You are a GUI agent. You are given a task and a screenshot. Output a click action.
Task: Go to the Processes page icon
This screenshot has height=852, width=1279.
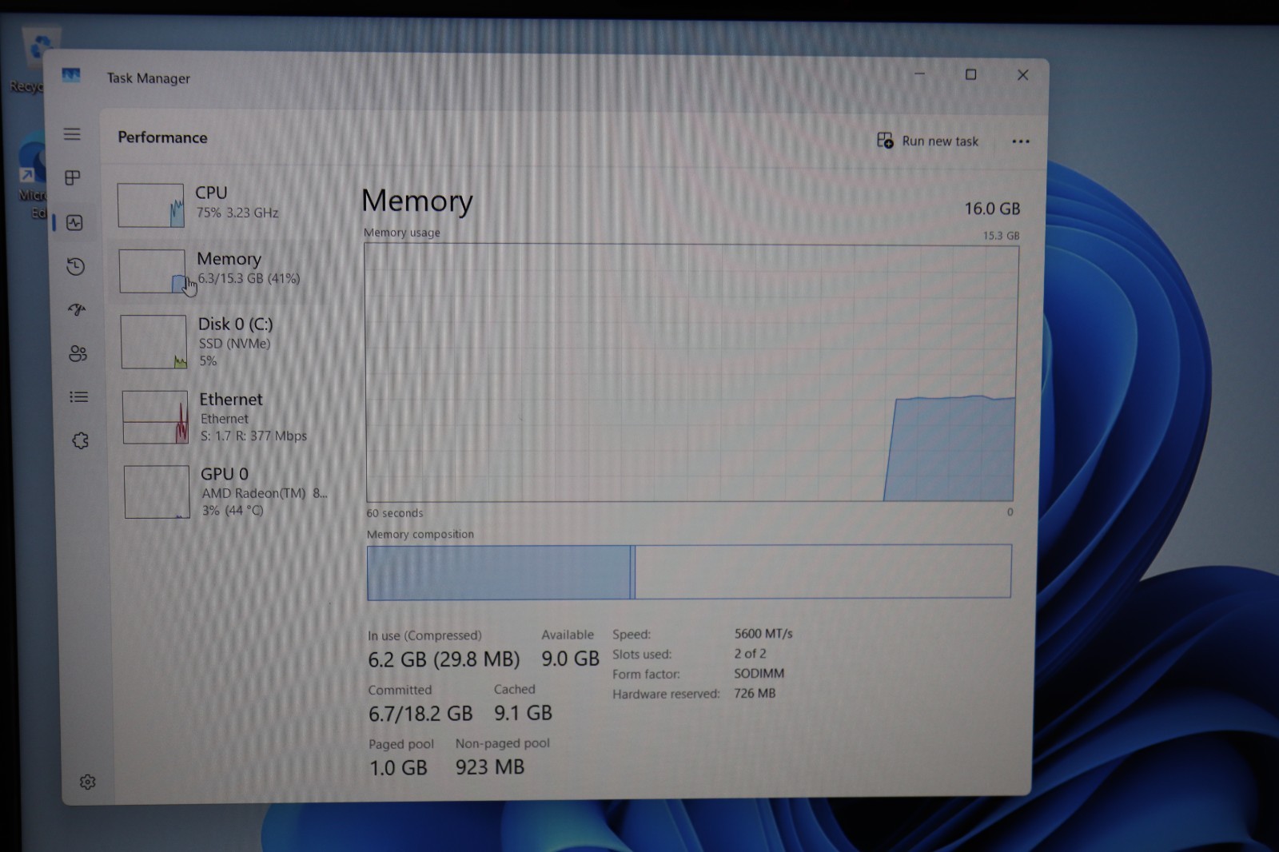(x=73, y=177)
